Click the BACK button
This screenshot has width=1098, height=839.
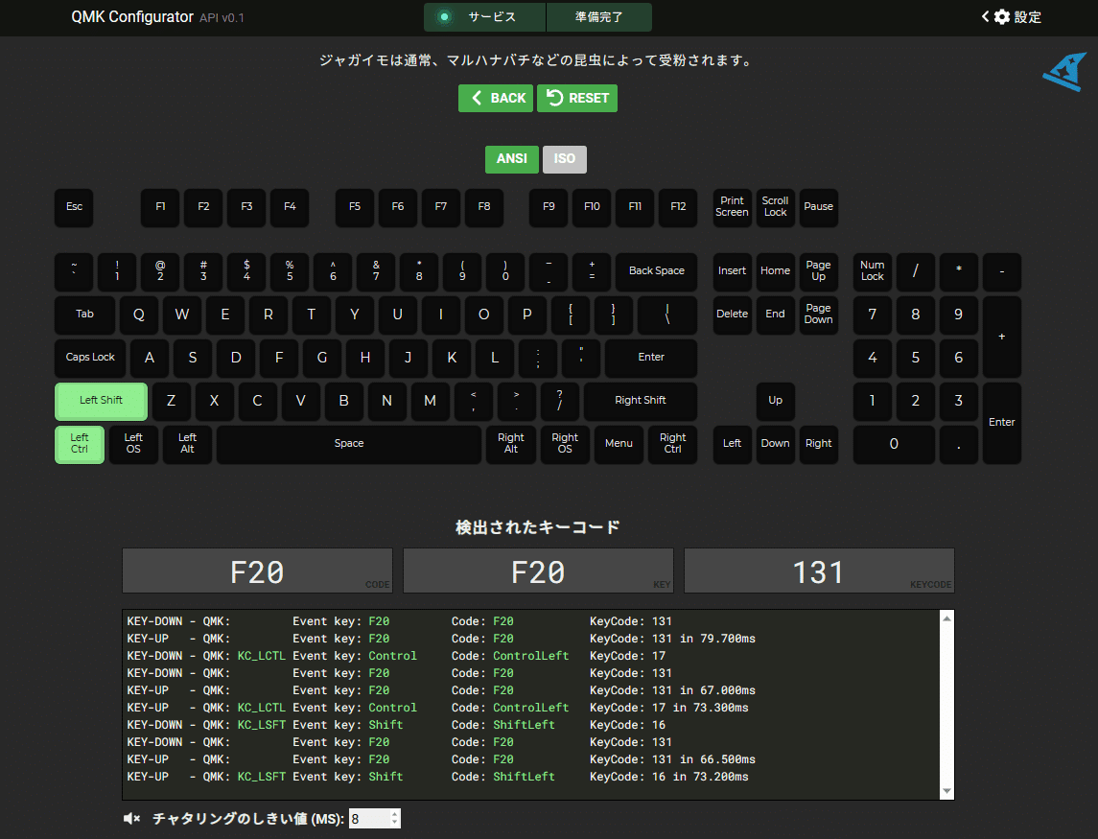pyautogui.click(x=495, y=98)
